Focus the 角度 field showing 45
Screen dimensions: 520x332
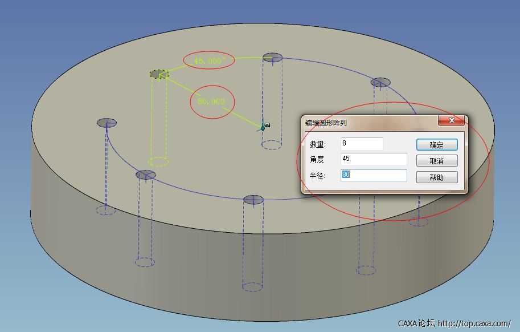tap(373, 159)
